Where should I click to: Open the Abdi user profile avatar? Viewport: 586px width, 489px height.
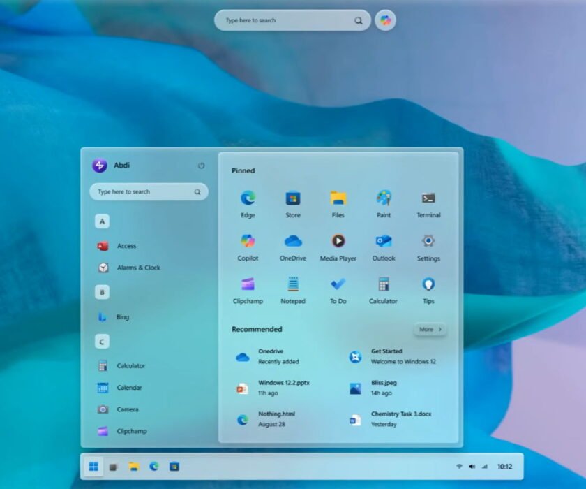pyautogui.click(x=100, y=165)
